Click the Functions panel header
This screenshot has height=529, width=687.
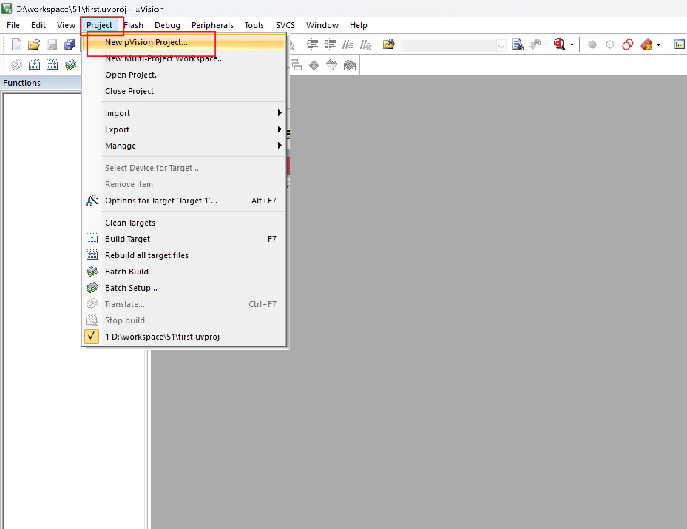coord(41,83)
